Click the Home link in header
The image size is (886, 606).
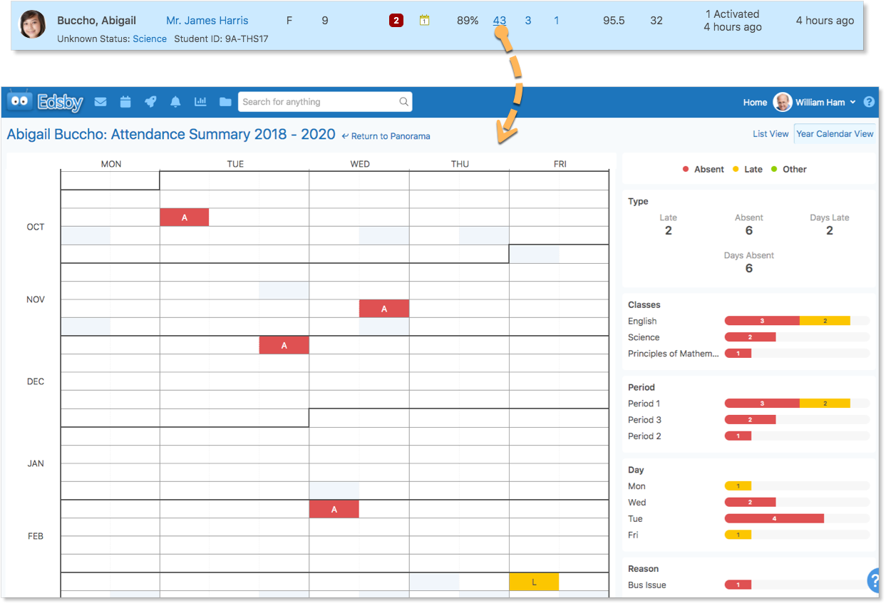pos(755,102)
